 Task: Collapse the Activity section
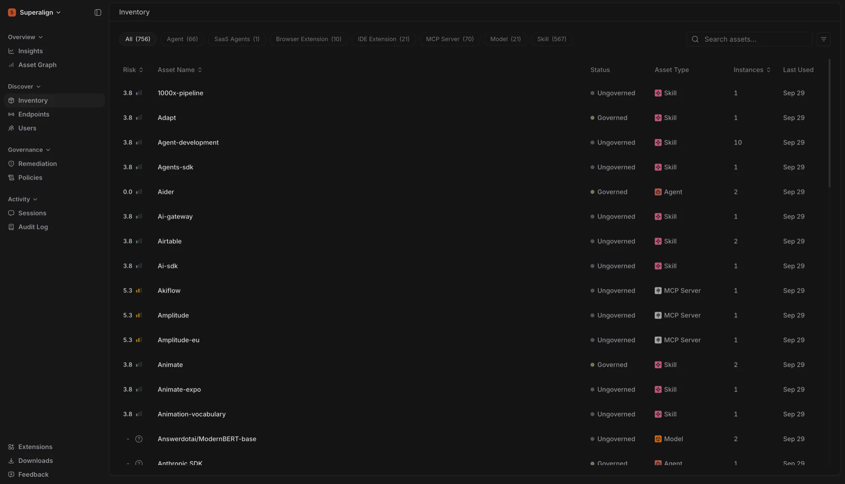[22, 200]
